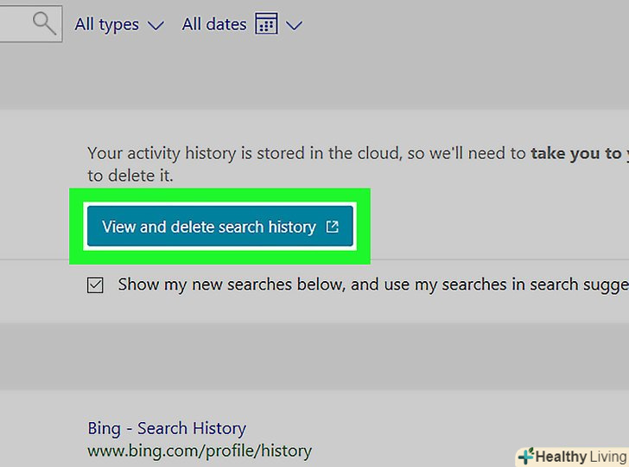Click the 'to delete it.' text line
Screen dimensions: 629x467
[130, 176]
